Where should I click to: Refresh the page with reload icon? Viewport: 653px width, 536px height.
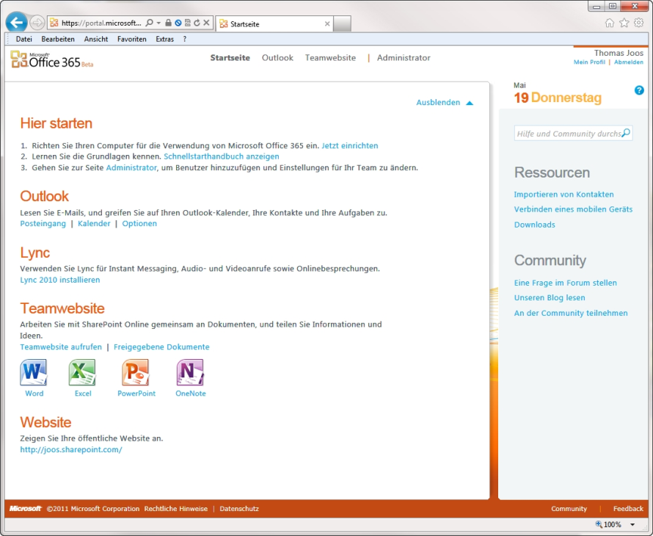pos(197,23)
